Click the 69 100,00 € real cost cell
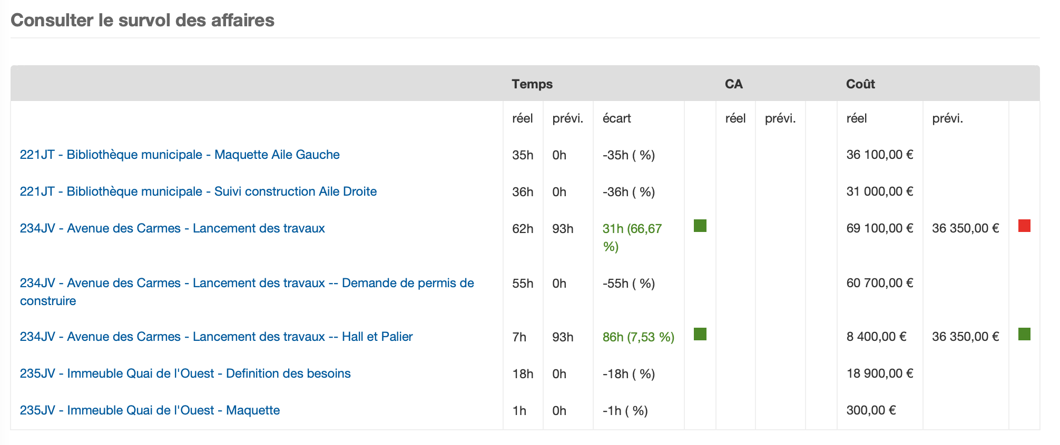 point(880,228)
